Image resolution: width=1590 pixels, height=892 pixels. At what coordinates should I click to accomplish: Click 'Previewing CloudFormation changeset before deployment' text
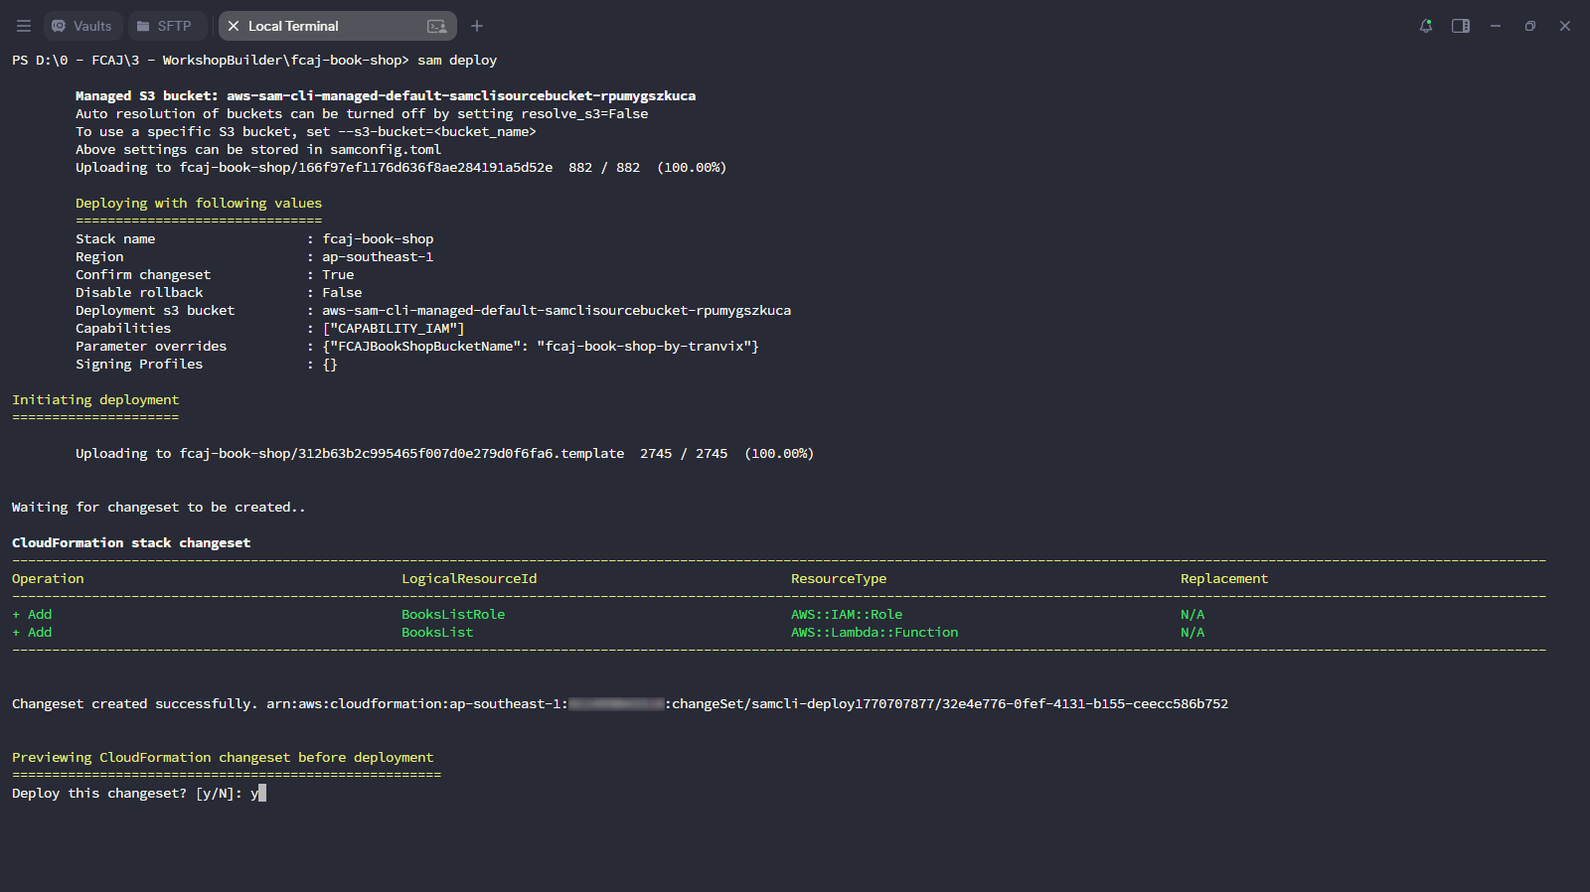pyautogui.click(x=223, y=758)
